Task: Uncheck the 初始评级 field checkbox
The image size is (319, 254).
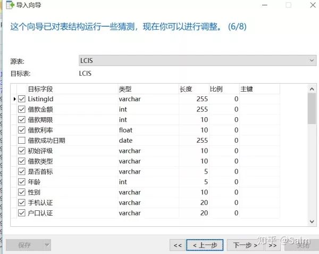Action: point(22,151)
